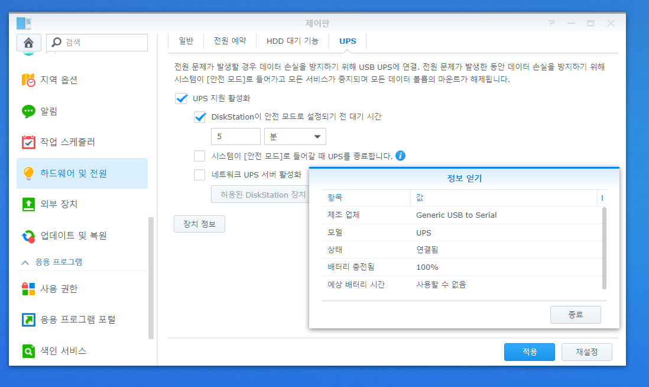Disable the UPS 지원 활성화 checkbox
The image size is (649, 387).
click(x=181, y=99)
